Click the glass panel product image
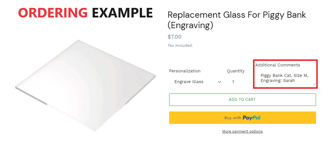 point(85,84)
